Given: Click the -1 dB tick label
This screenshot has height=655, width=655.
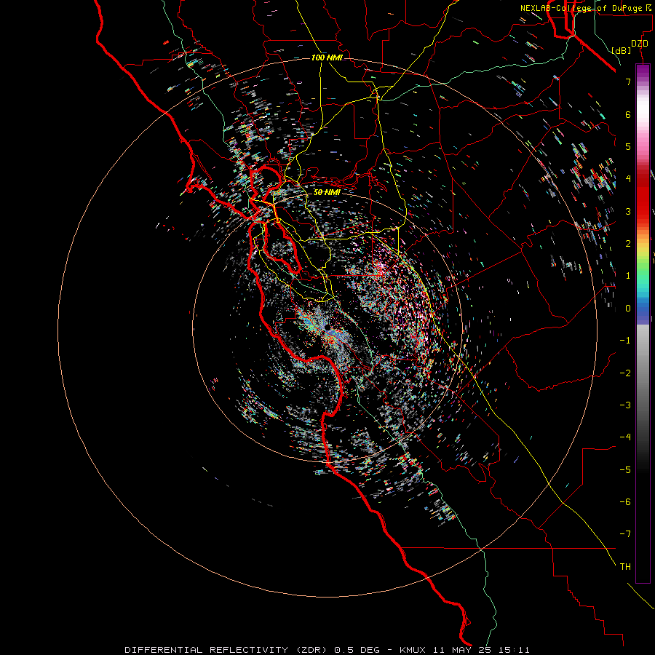Looking at the screenshot, I should 625,341.
